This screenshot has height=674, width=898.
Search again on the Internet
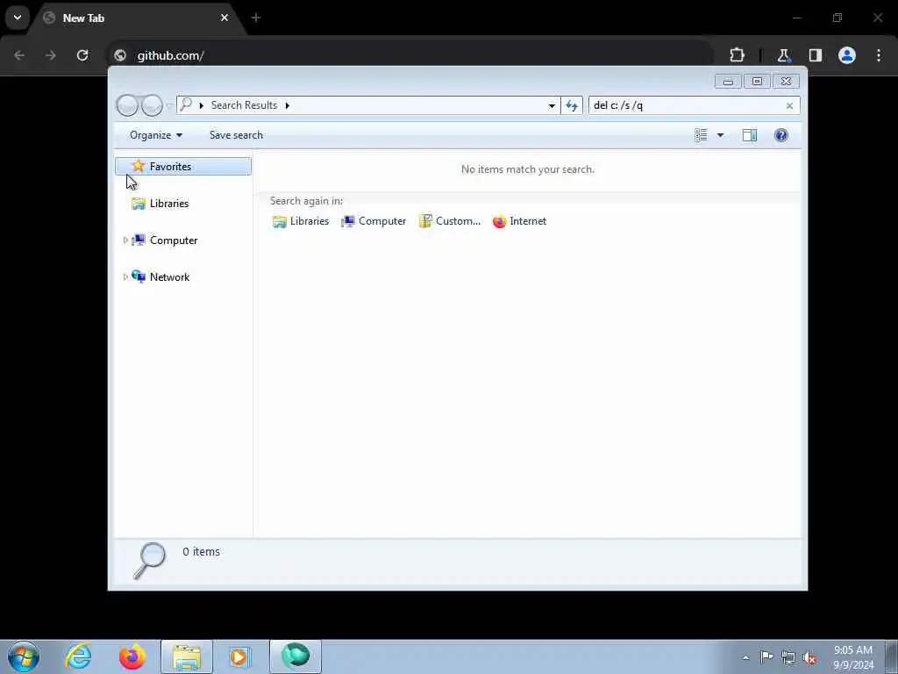(519, 221)
